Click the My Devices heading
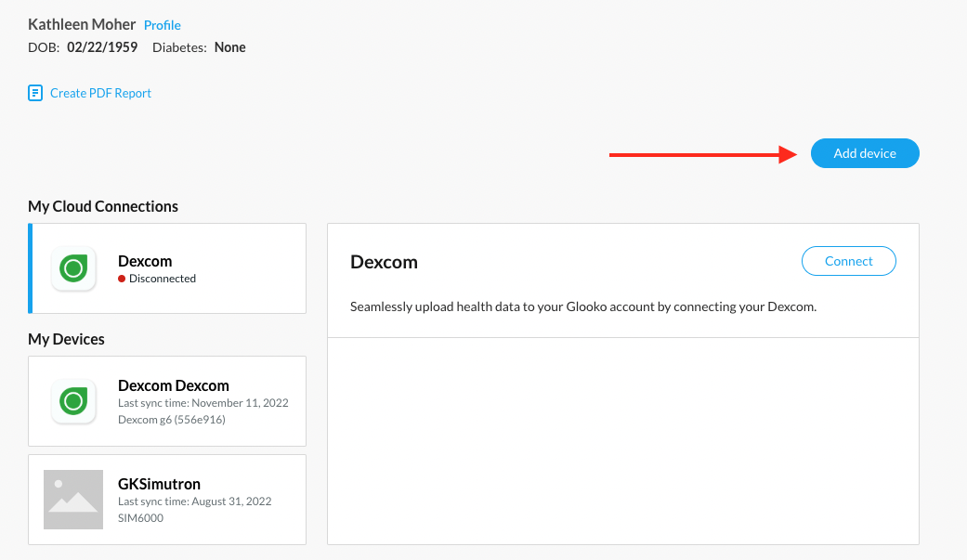The image size is (967, 560). coord(66,339)
